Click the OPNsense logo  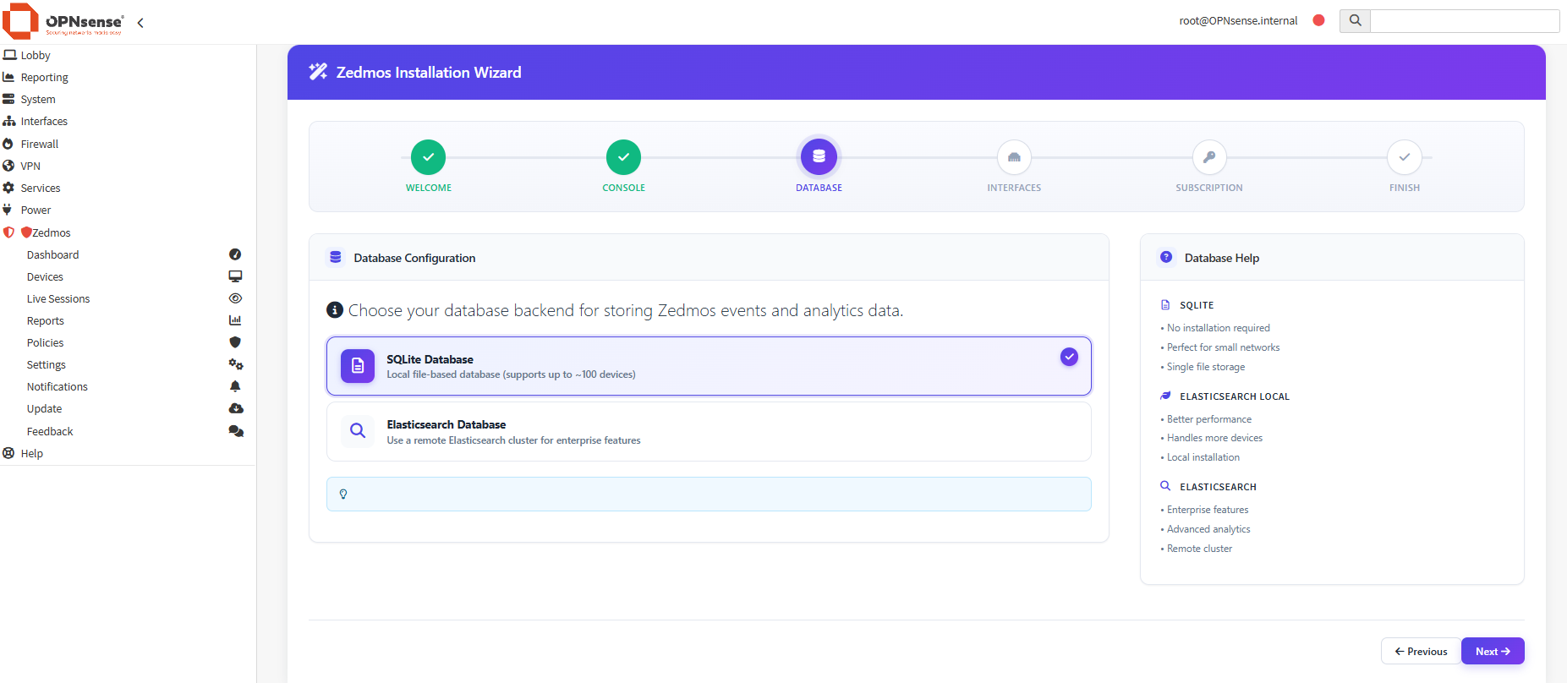tap(63, 22)
